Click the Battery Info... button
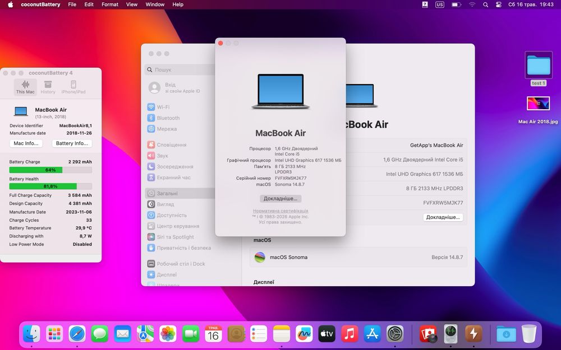Image resolution: width=561 pixels, height=350 pixels. (x=72, y=143)
